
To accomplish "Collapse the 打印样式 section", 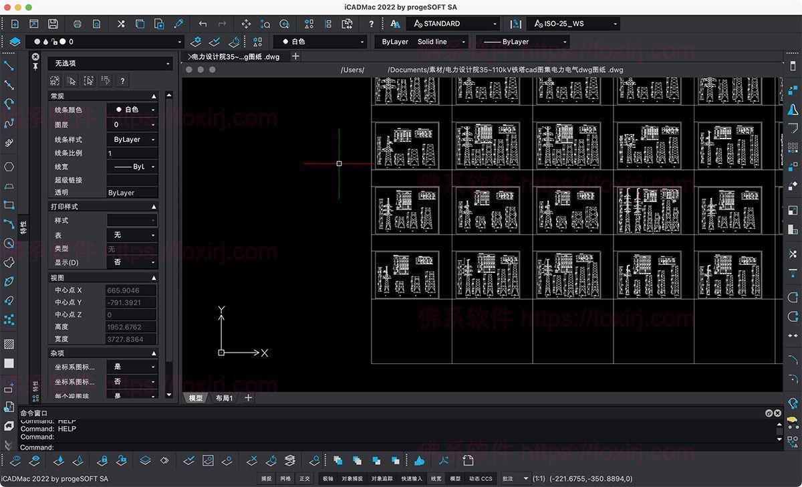I will point(154,207).
